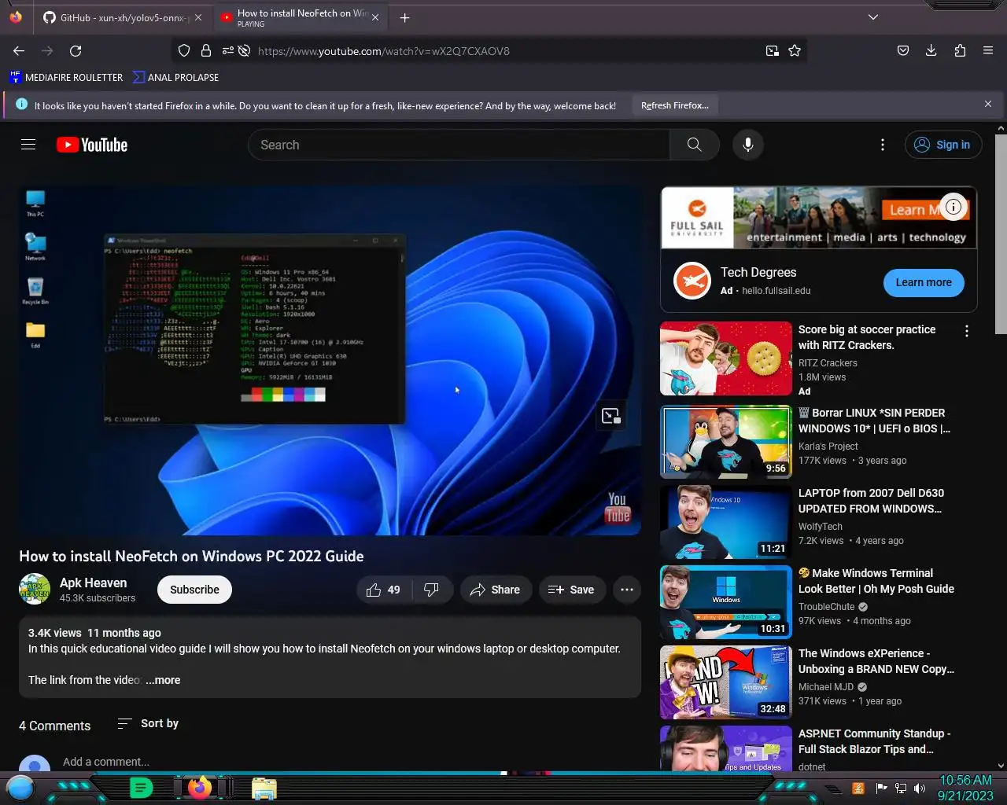Open ASP.NET Community Standup video title
Screen dimensions: 1007x805
(875, 741)
